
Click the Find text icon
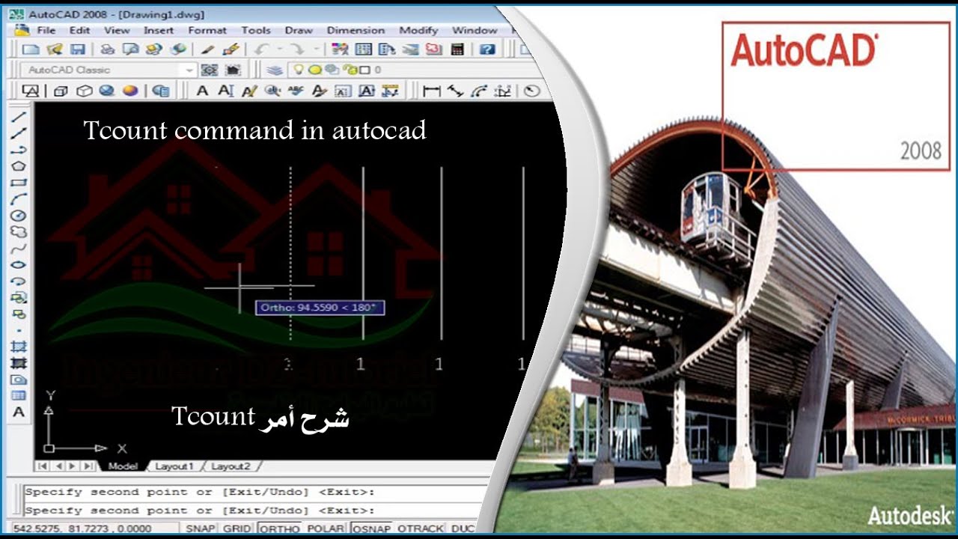(x=272, y=91)
